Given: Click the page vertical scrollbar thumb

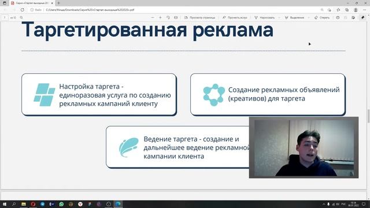Looking at the screenshot, I should coord(368,116).
